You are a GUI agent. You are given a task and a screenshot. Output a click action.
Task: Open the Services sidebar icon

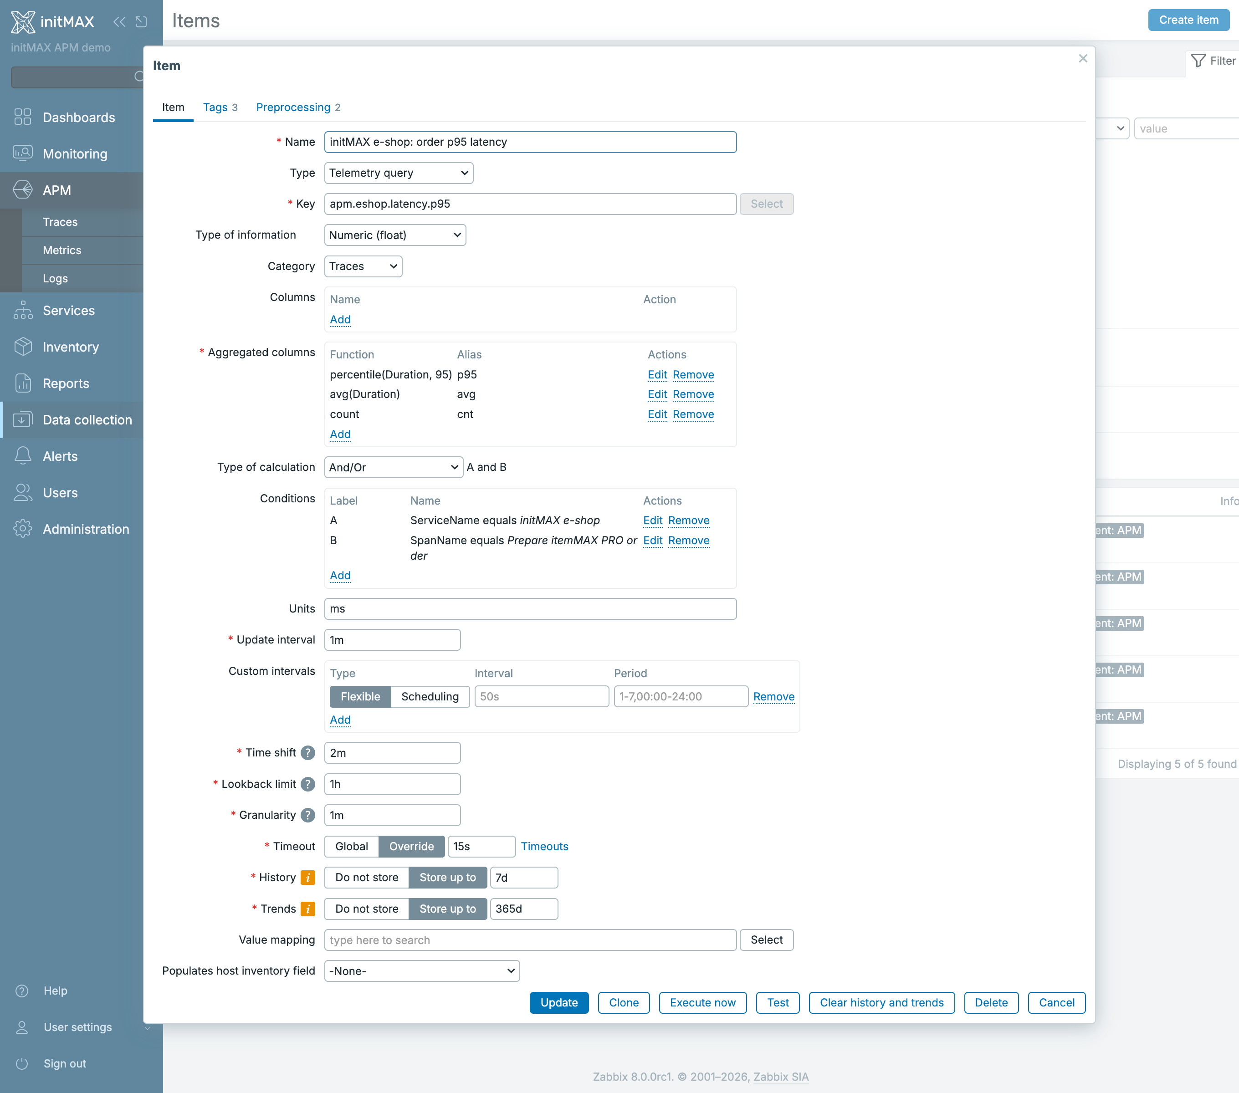pos(22,310)
